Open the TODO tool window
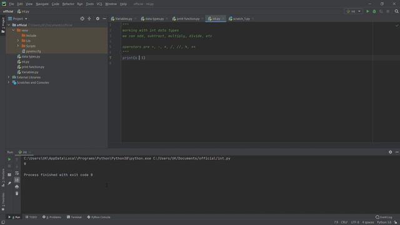The width and height of the screenshot is (400, 225). tap(31, 217)
